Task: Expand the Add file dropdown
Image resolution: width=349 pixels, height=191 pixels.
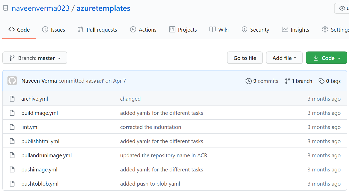Action: click(284, 58)
